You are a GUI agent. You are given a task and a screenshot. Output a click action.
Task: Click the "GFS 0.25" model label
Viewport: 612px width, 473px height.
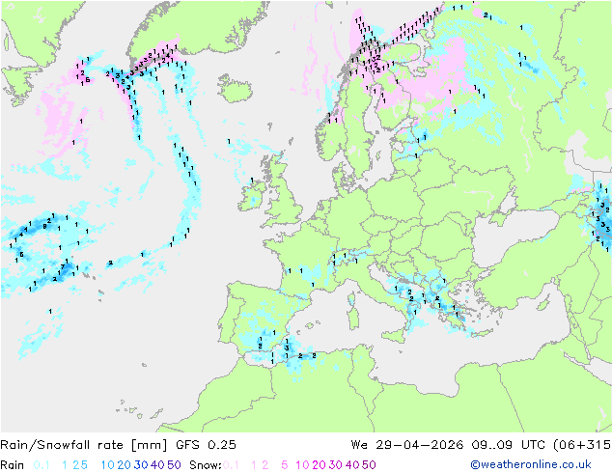click(206, 445)
